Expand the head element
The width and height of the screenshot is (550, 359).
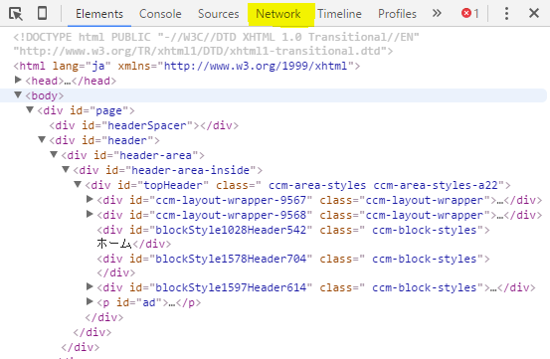pyautogui.click(x=18, y=81)
